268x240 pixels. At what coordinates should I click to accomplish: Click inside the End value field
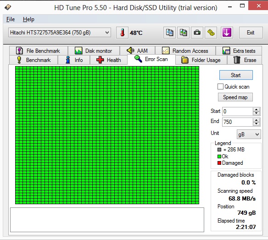(x=237, y=122)
